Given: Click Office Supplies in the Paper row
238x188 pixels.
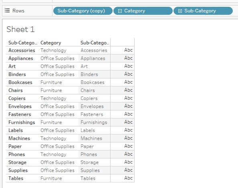Looking at the screenshot, I should [x=57, y=146].
